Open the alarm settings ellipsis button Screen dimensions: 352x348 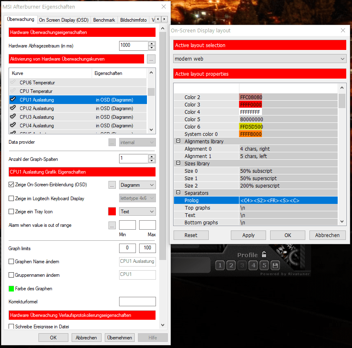[x=112, y=225]
